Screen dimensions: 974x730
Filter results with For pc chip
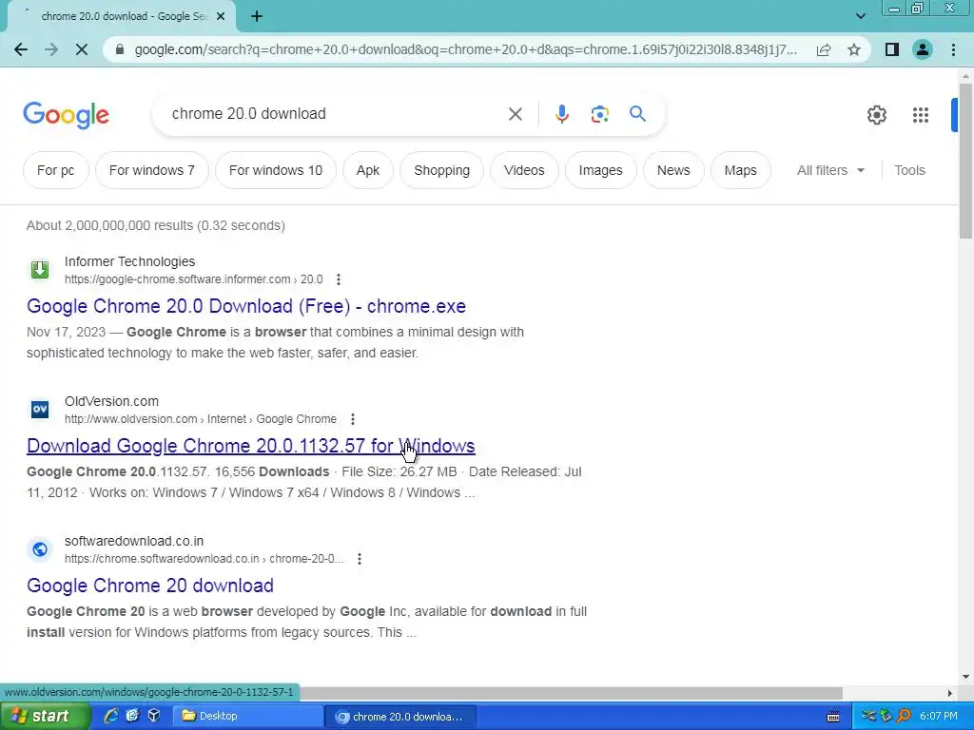coord(56,170)
